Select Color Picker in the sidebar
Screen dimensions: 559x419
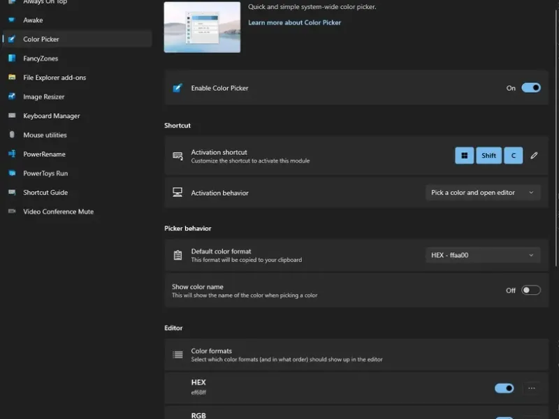pos(77,39)
